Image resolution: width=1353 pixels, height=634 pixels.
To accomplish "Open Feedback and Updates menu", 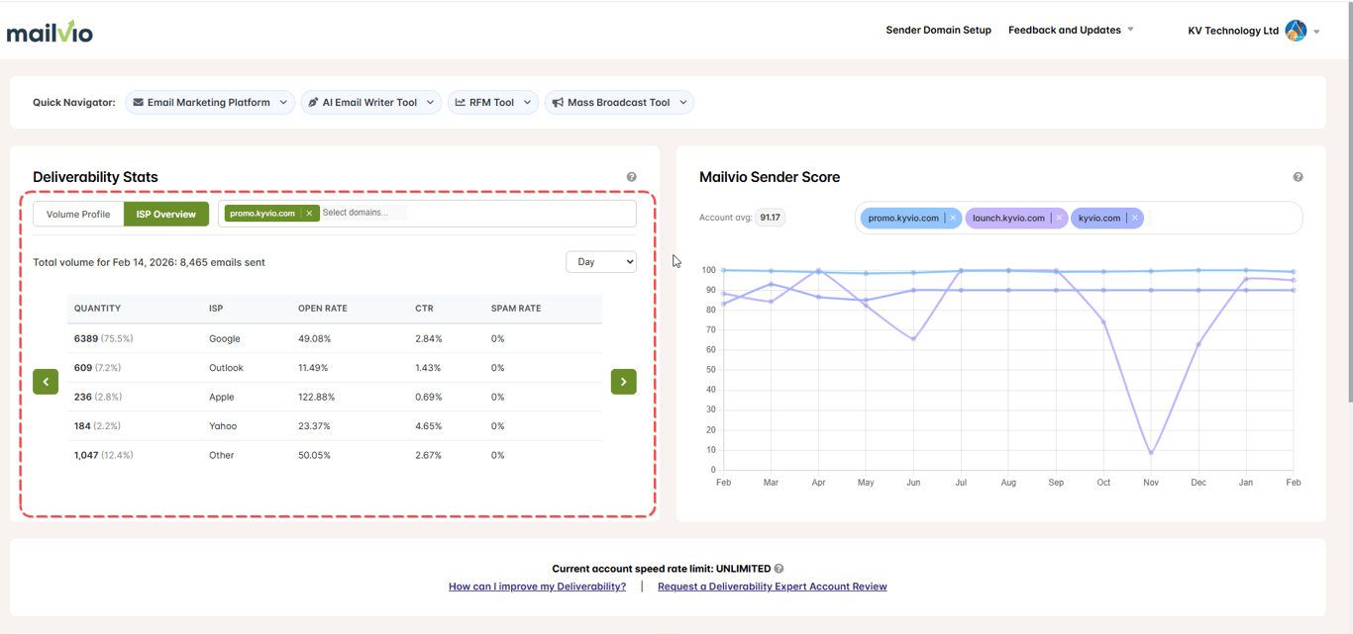I will (1071, 30).
